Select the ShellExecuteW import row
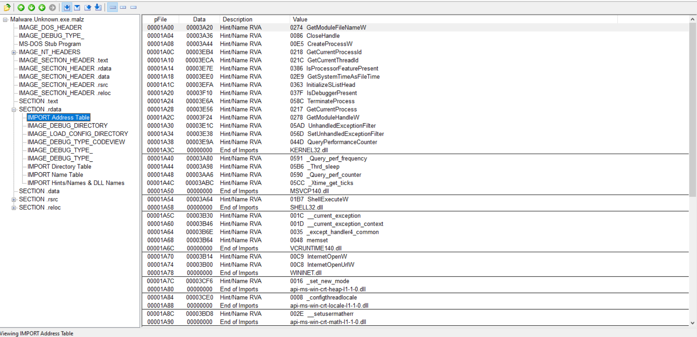Screen dimensions: 697x337 click(x=328, y=199)
